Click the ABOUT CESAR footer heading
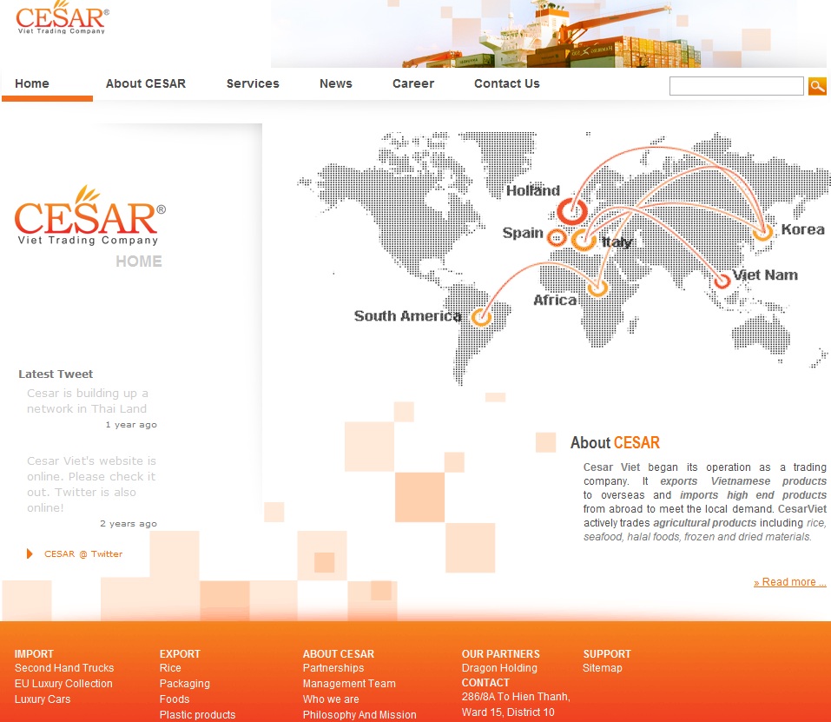831x722 pixels. (338, 653)
